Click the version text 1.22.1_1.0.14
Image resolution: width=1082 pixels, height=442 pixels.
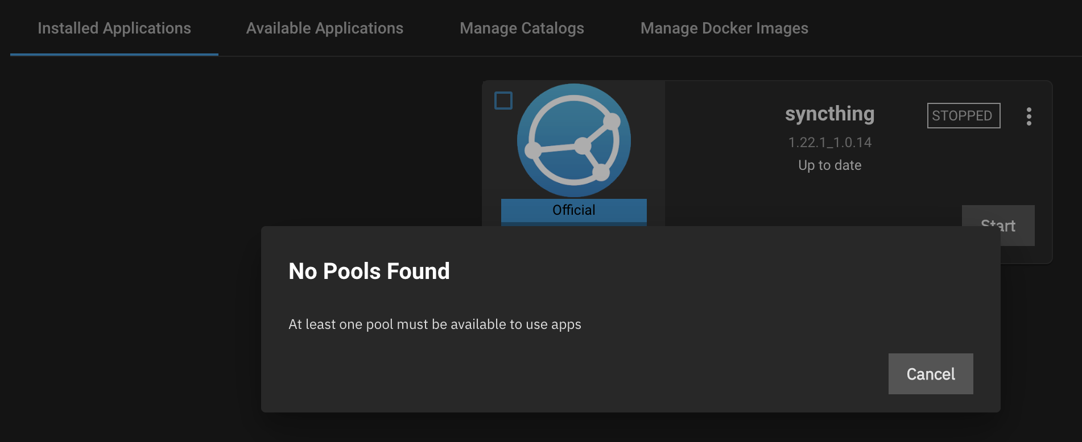pos(829,142)
